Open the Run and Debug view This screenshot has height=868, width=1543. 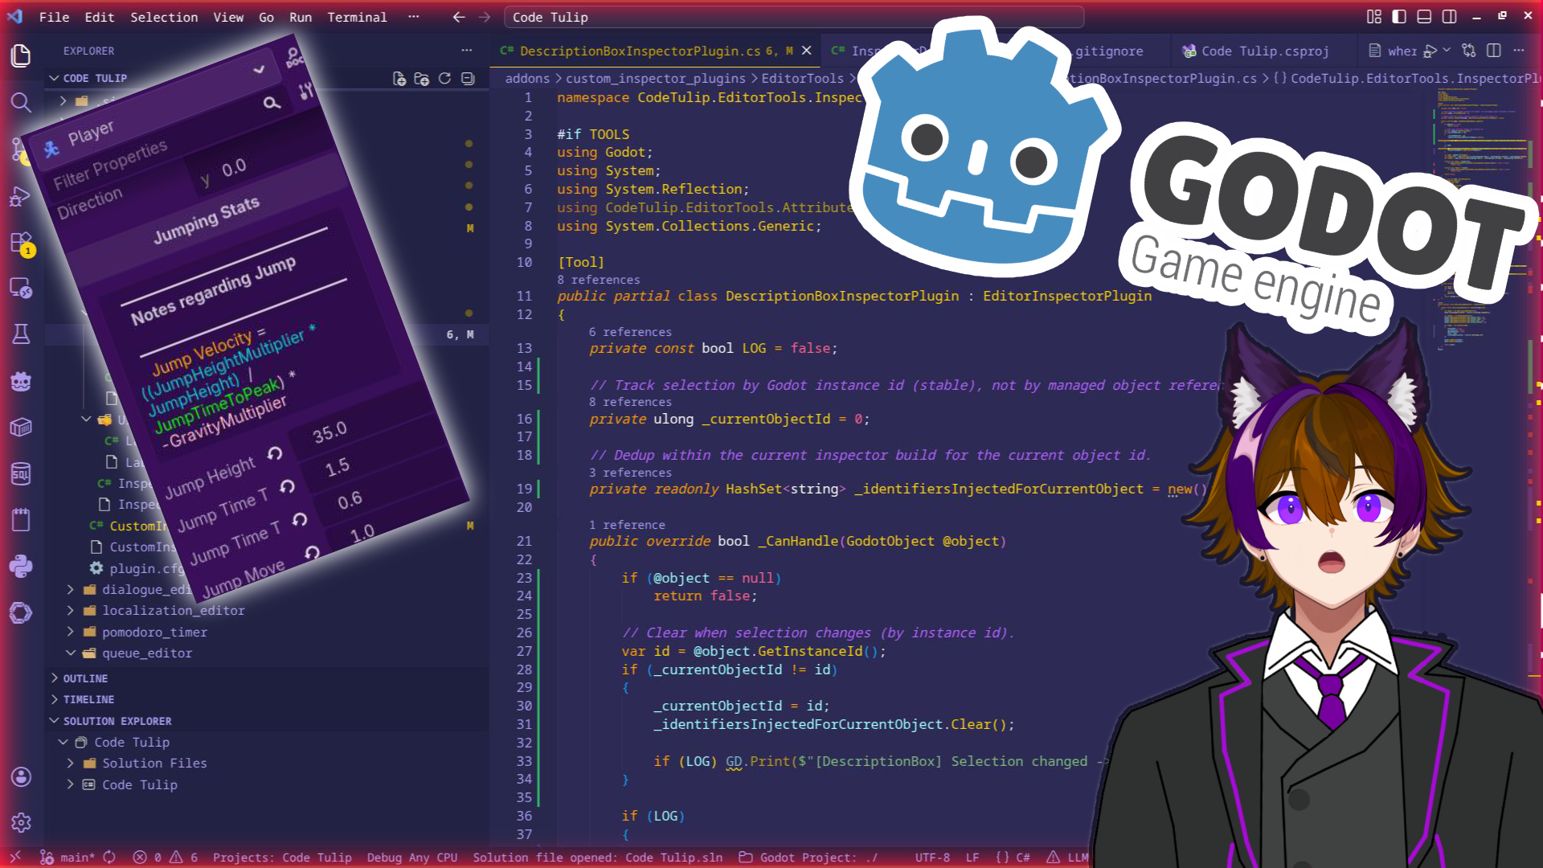coord(21,196)
